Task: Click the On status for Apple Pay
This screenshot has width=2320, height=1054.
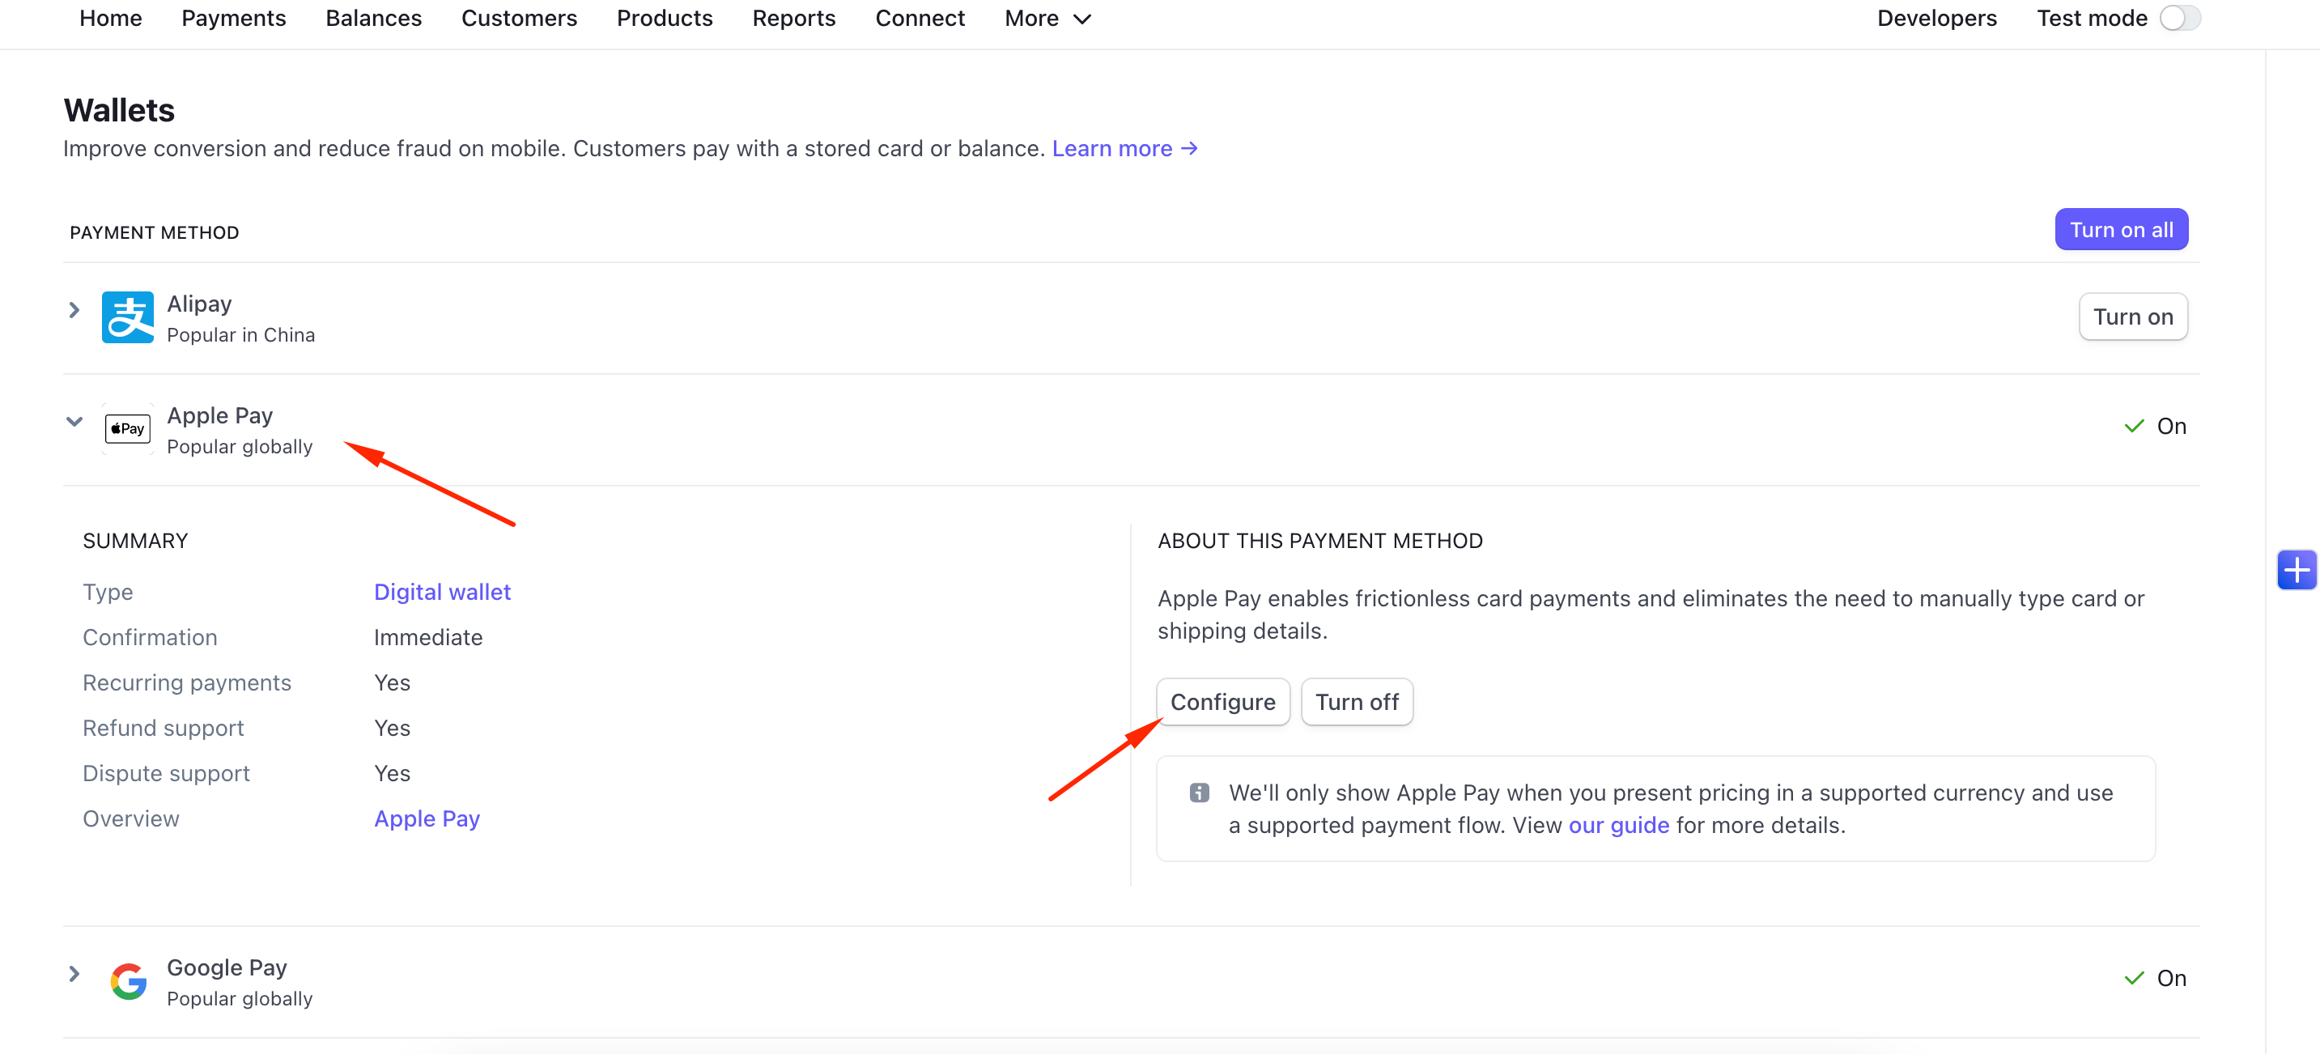Action: click(2171, 426)
